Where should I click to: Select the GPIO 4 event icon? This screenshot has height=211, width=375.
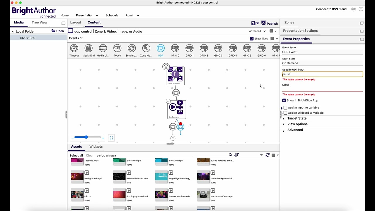[233, 48]
